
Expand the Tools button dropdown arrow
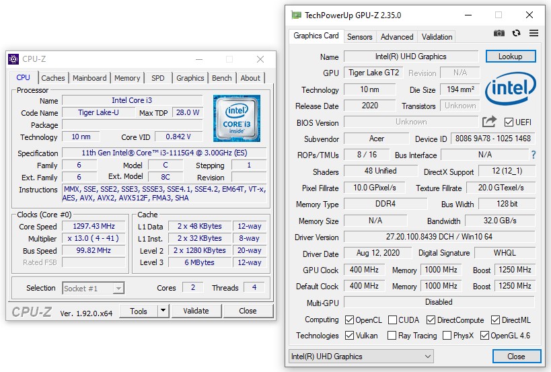(x=163, y=311)
